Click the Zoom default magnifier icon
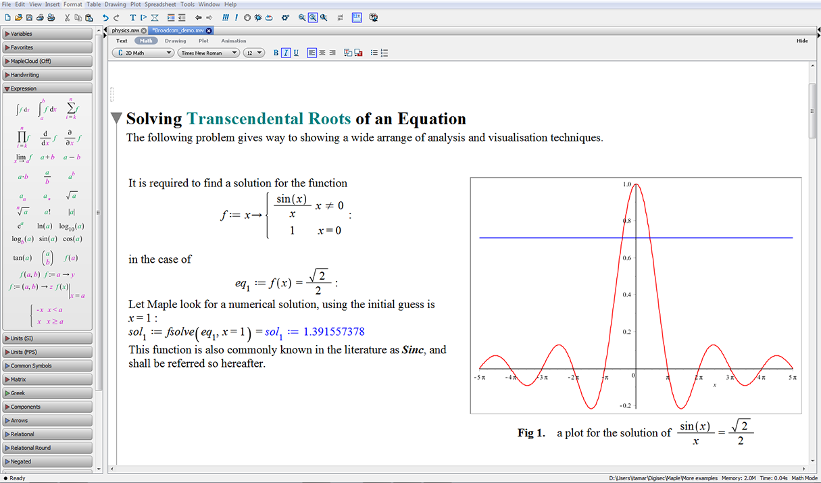821x483 pixels. [x=313, y=17]
